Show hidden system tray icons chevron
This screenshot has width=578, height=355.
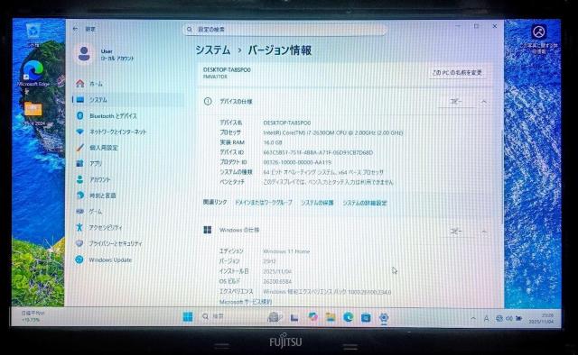(473, 318)
